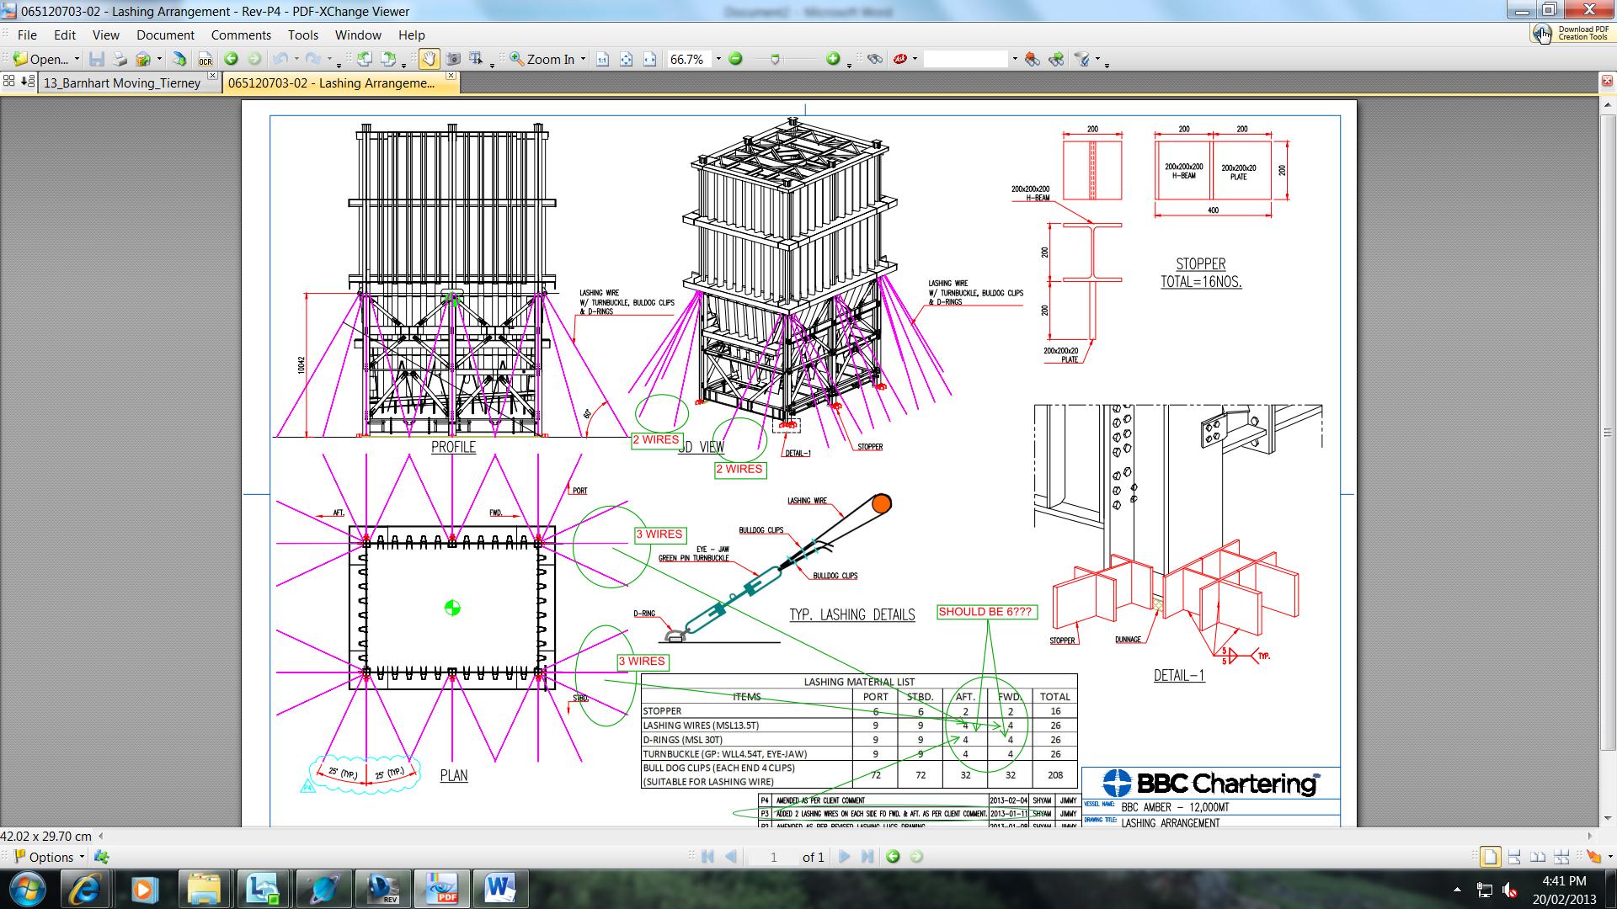Click the Save disk icon
Viewport: 1617px width, 909px height.
click(97, 59)
